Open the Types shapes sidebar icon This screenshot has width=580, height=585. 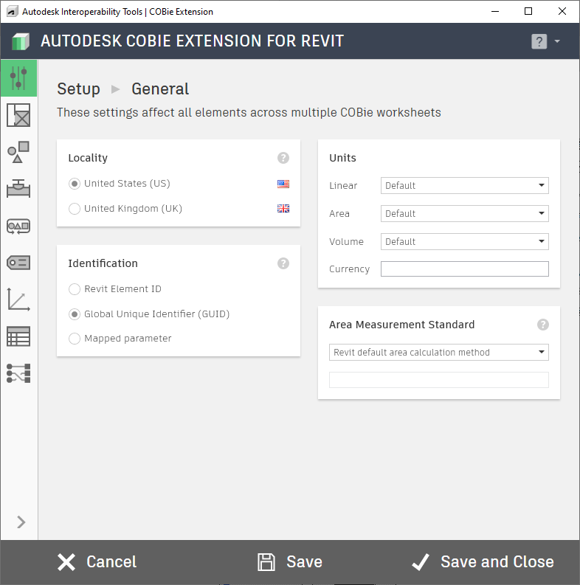click(18, 152)
